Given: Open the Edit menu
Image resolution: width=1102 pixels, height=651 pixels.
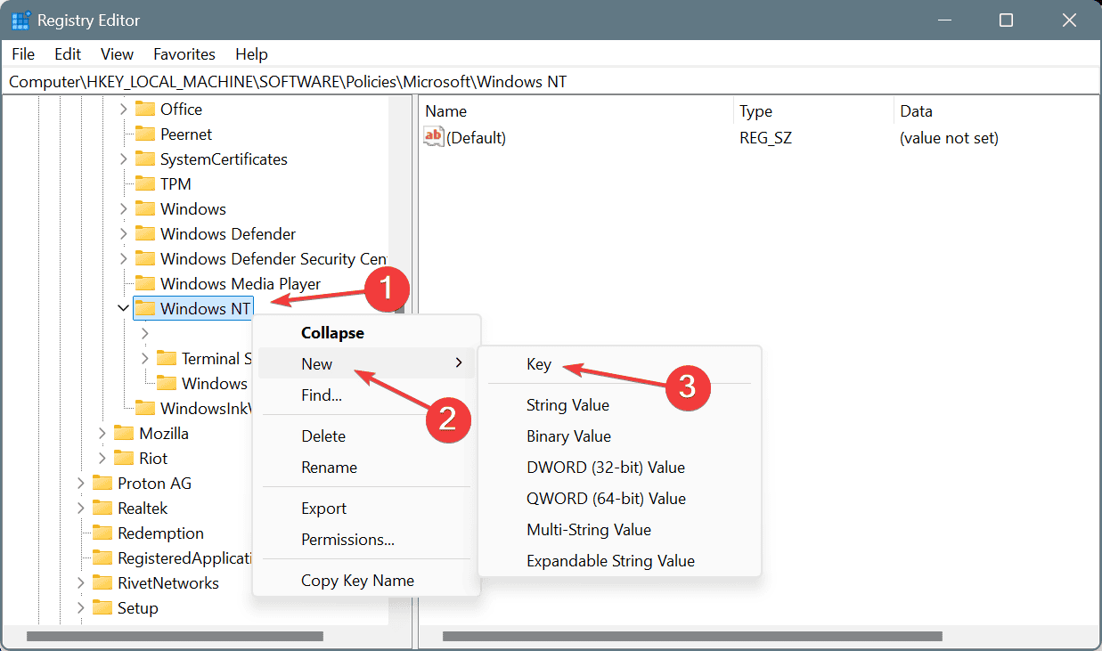Looking at the screenshot, I should click(x=68, y=54).
